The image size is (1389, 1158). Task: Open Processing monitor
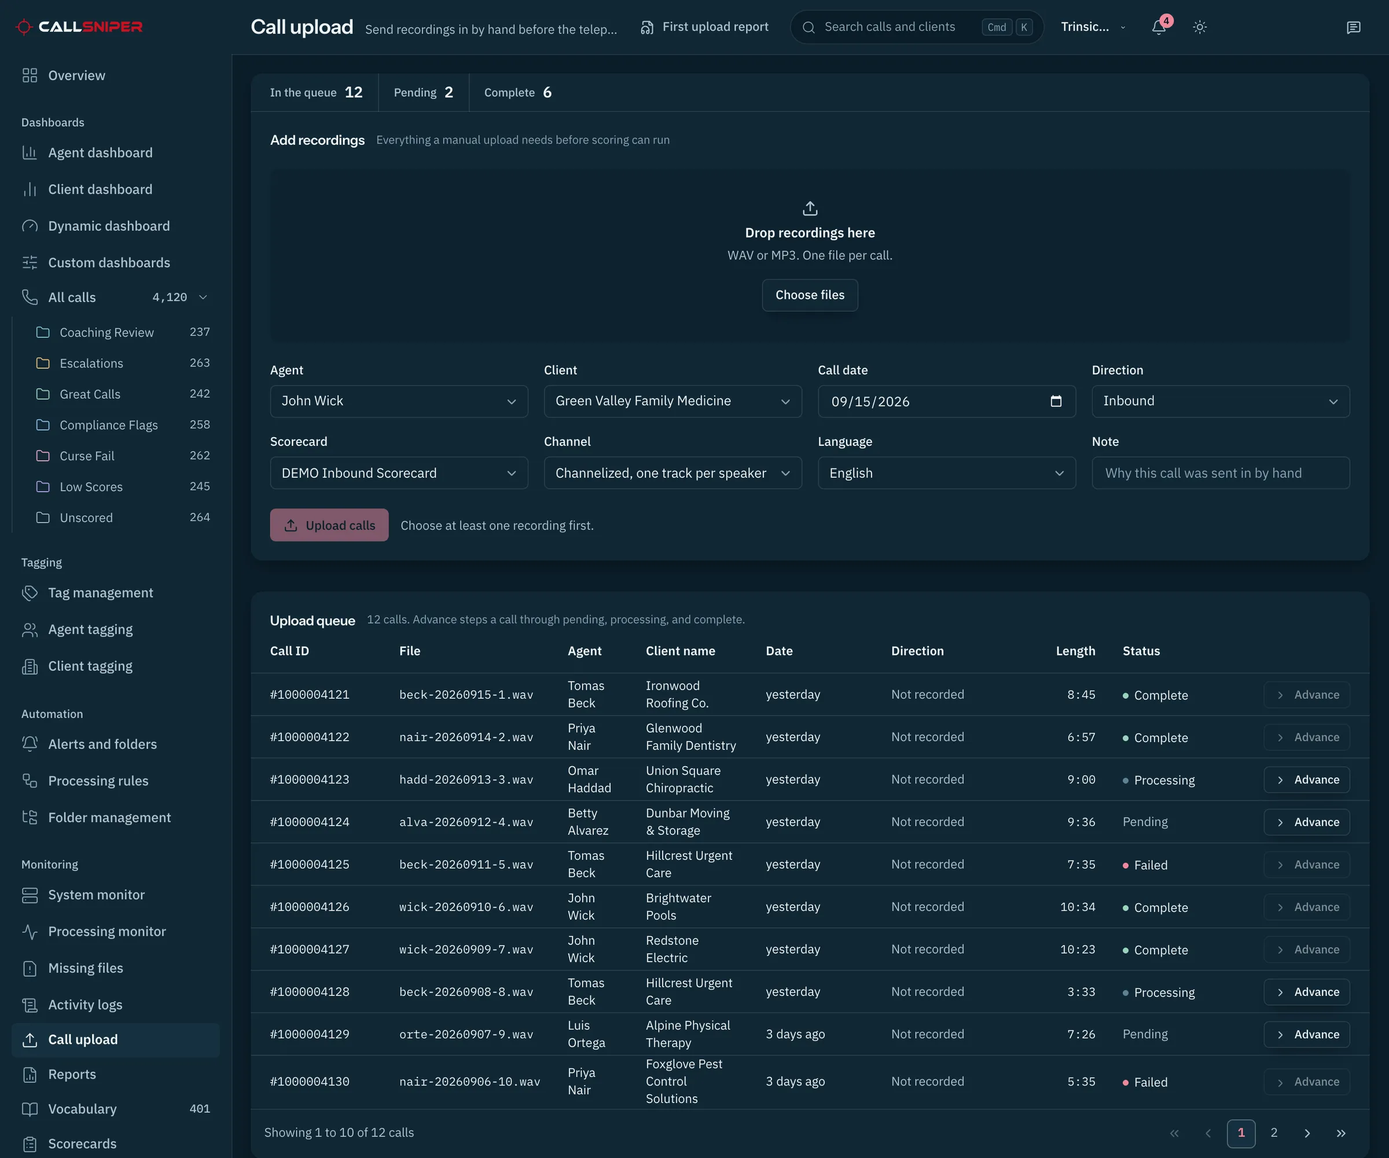[116, 932]
